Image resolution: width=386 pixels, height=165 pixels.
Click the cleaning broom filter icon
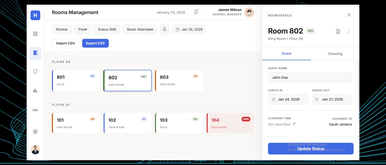click(165, 29)
